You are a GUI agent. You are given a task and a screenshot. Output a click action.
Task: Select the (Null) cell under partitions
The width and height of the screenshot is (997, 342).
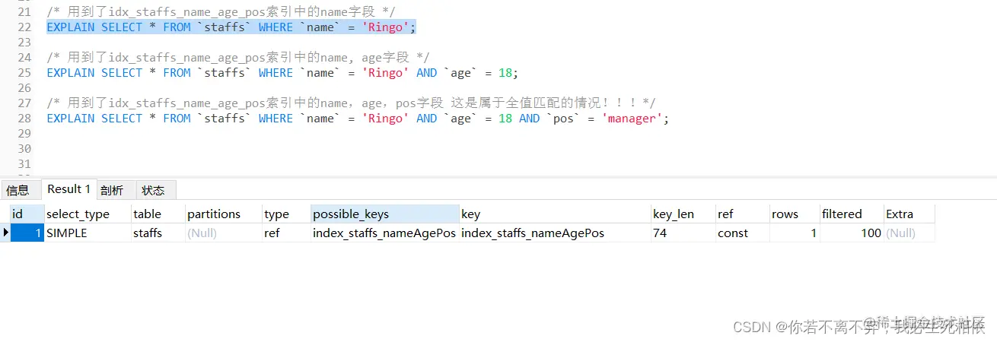point(224,233)
